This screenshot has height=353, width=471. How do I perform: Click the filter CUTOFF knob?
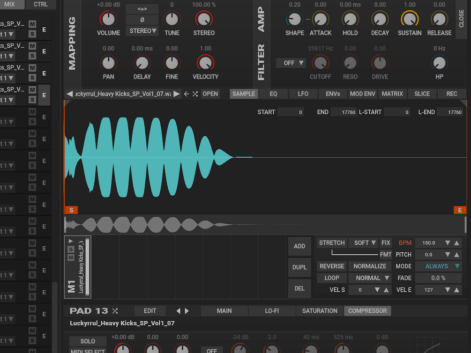pos(321,63)
